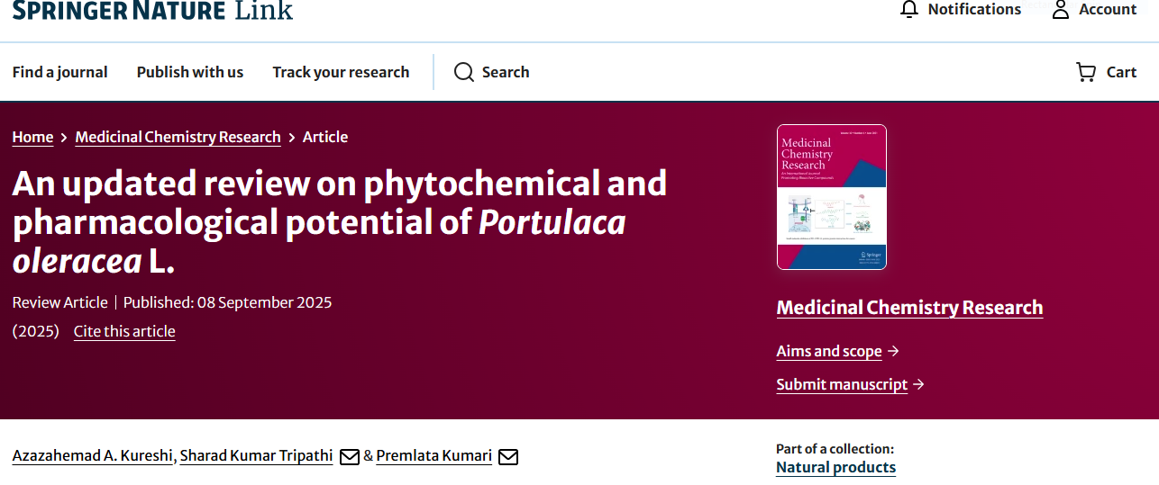Select Publish with us menu item
1159x485 pixels.
pyautogui.click(x=190, y=72)
